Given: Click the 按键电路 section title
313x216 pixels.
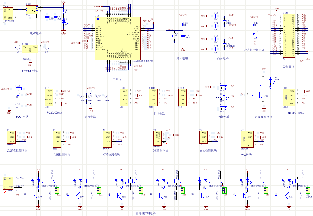Looking at the screenshot, I should click(x=224, y=117).
